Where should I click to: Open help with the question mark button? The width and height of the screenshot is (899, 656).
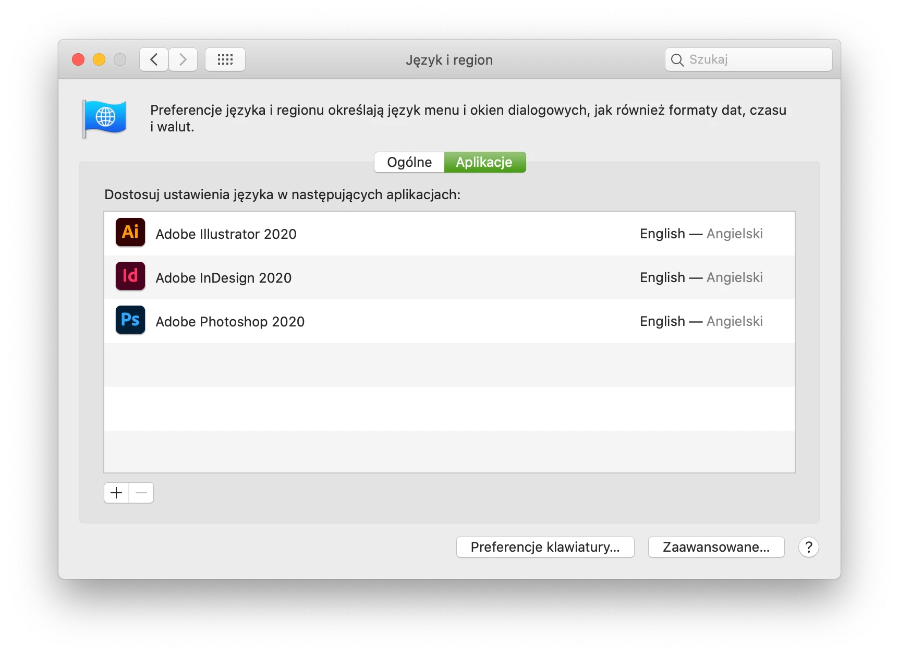coord(809,547)
